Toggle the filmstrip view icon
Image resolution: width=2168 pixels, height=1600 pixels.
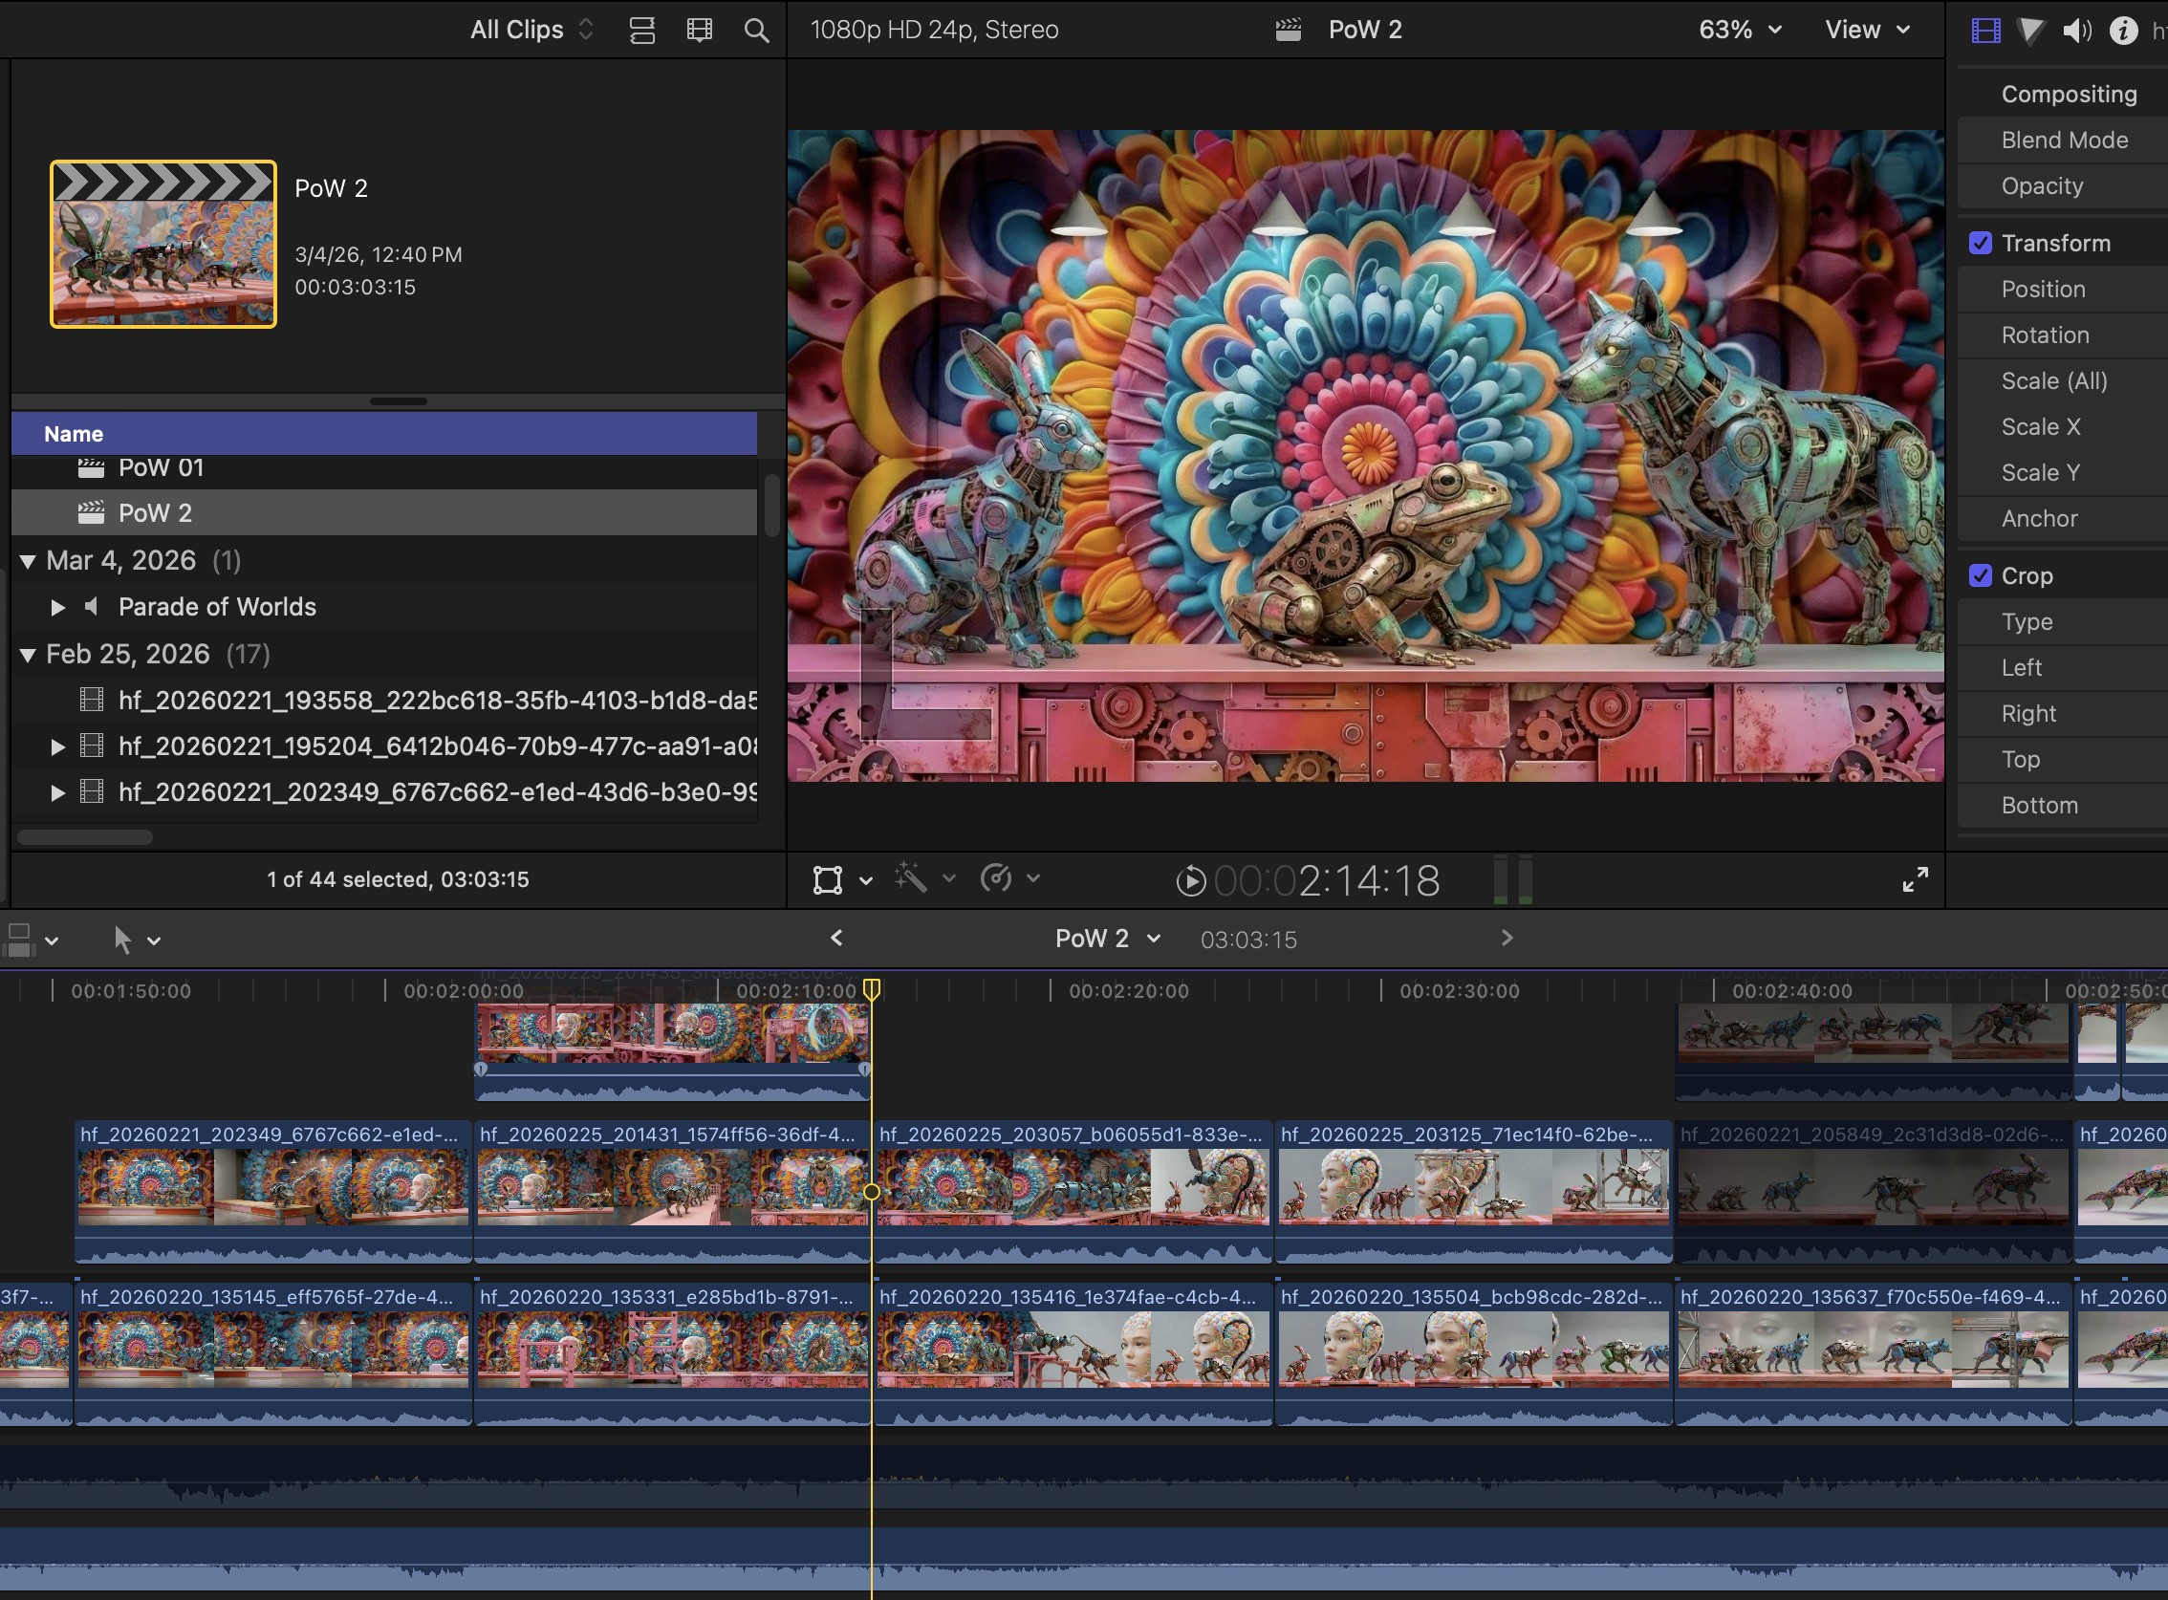point(700,30)
